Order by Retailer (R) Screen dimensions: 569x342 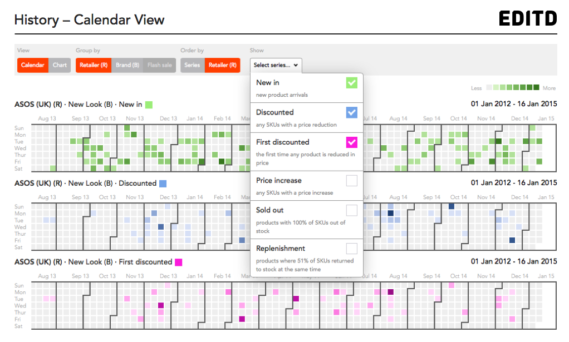tap(223, 65)
